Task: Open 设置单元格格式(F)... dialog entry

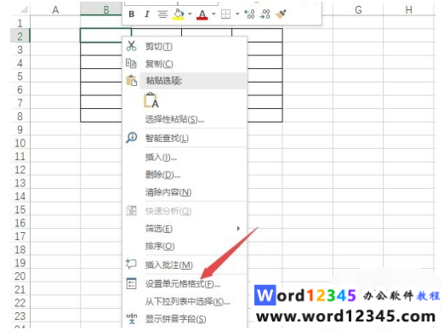Action: (183, 283)
